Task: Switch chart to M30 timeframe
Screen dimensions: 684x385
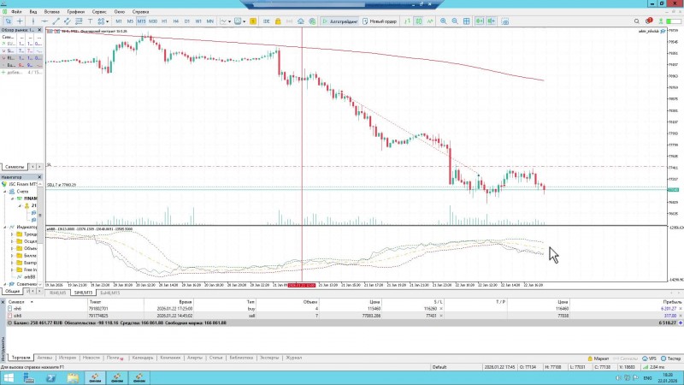Action: coord(153,21)
